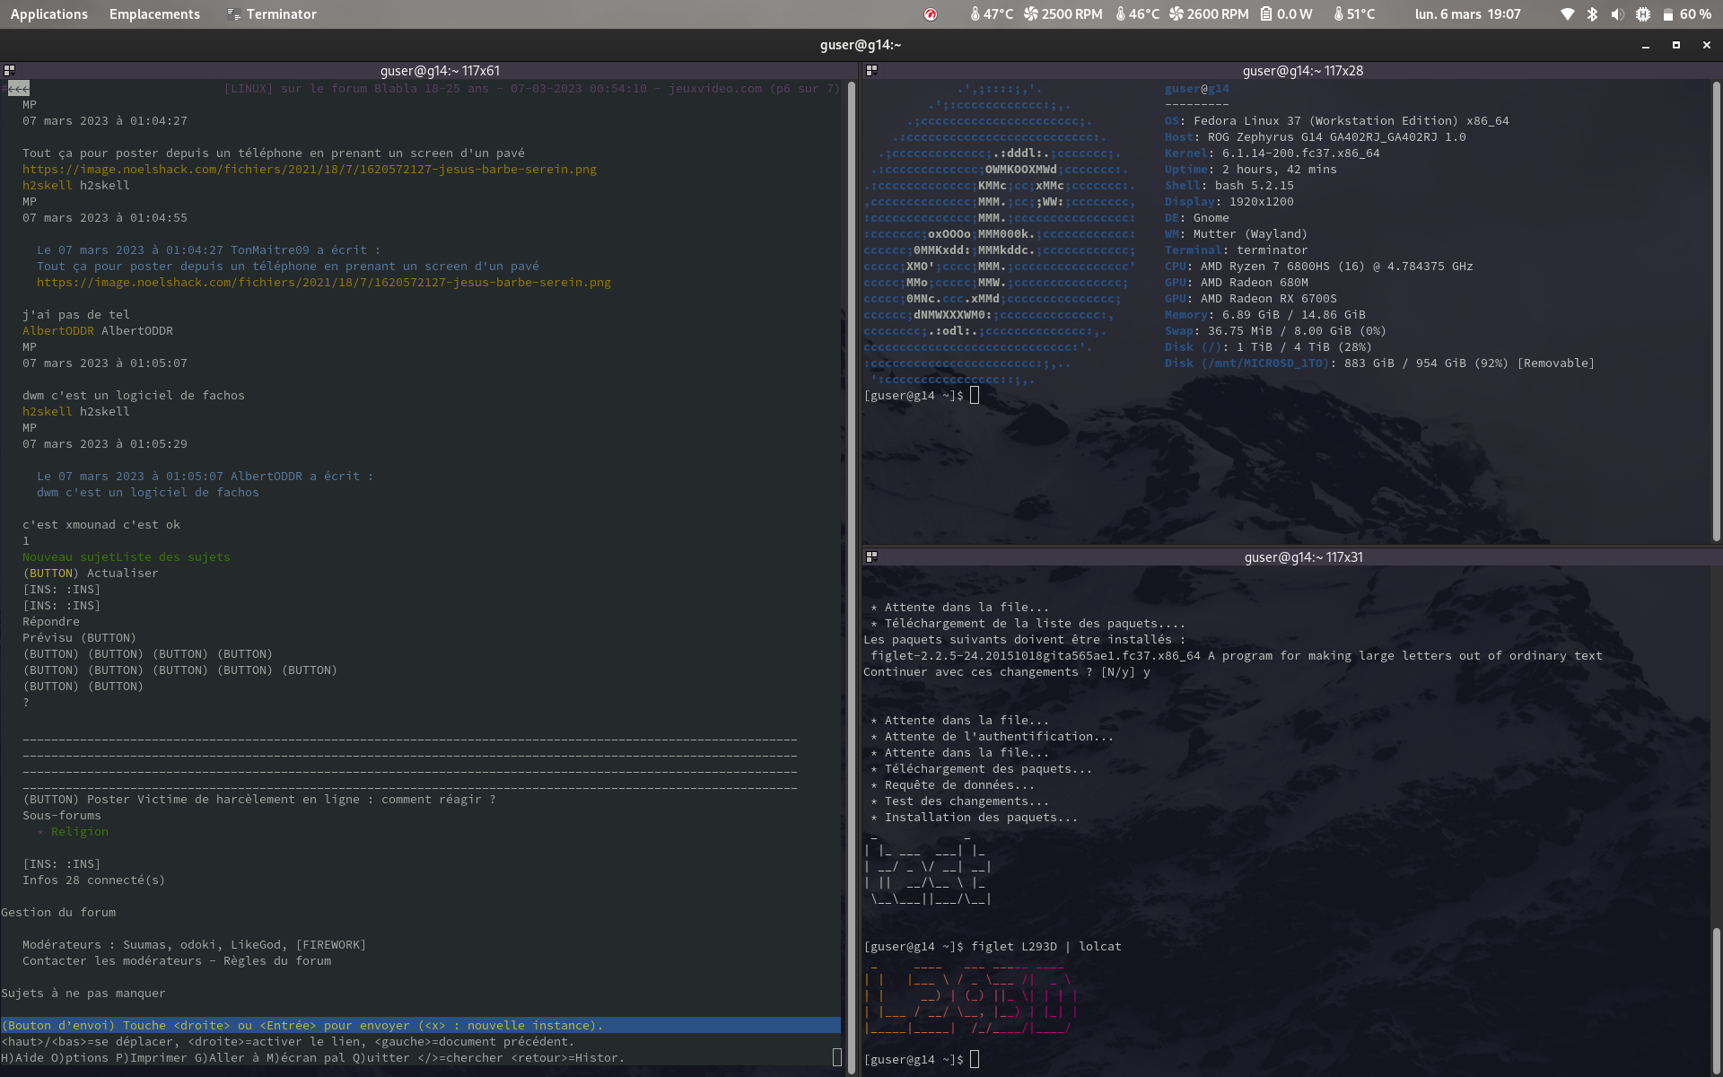Click the Bluetooth status icon
The width and height of the screenshot is (1723, 1077).
(x=1592, y=14)
